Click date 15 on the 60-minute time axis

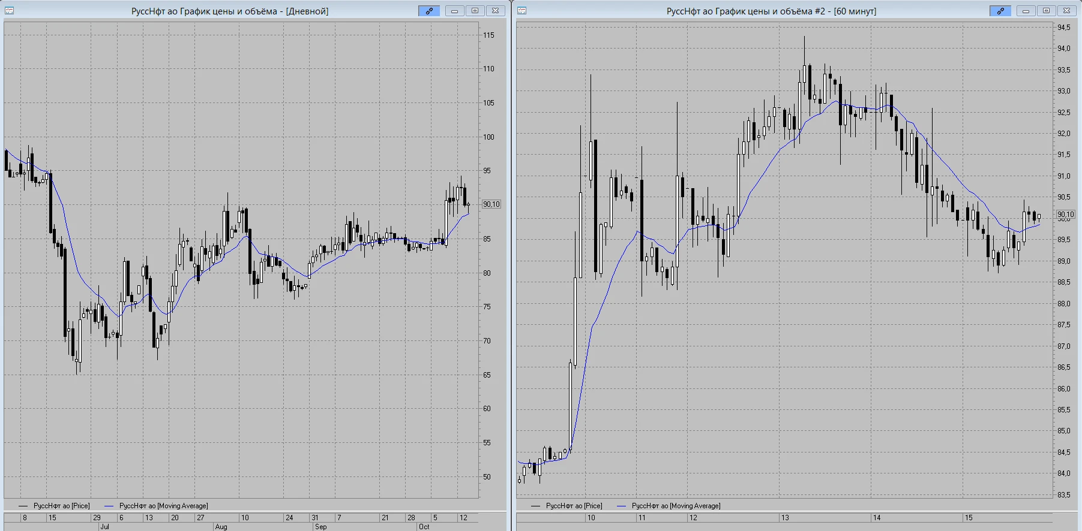pos(969,518)
